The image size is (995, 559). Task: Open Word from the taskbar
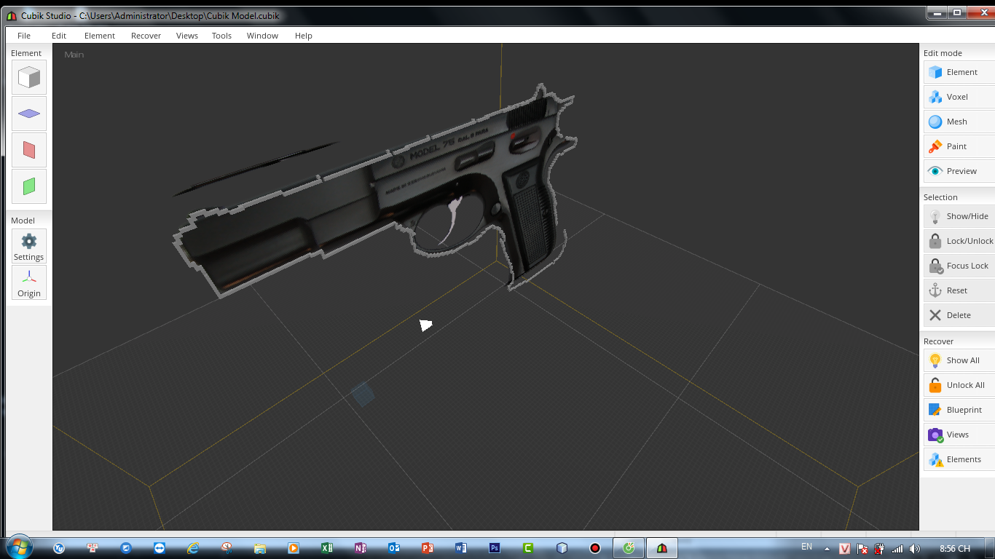tap(461, 548)
